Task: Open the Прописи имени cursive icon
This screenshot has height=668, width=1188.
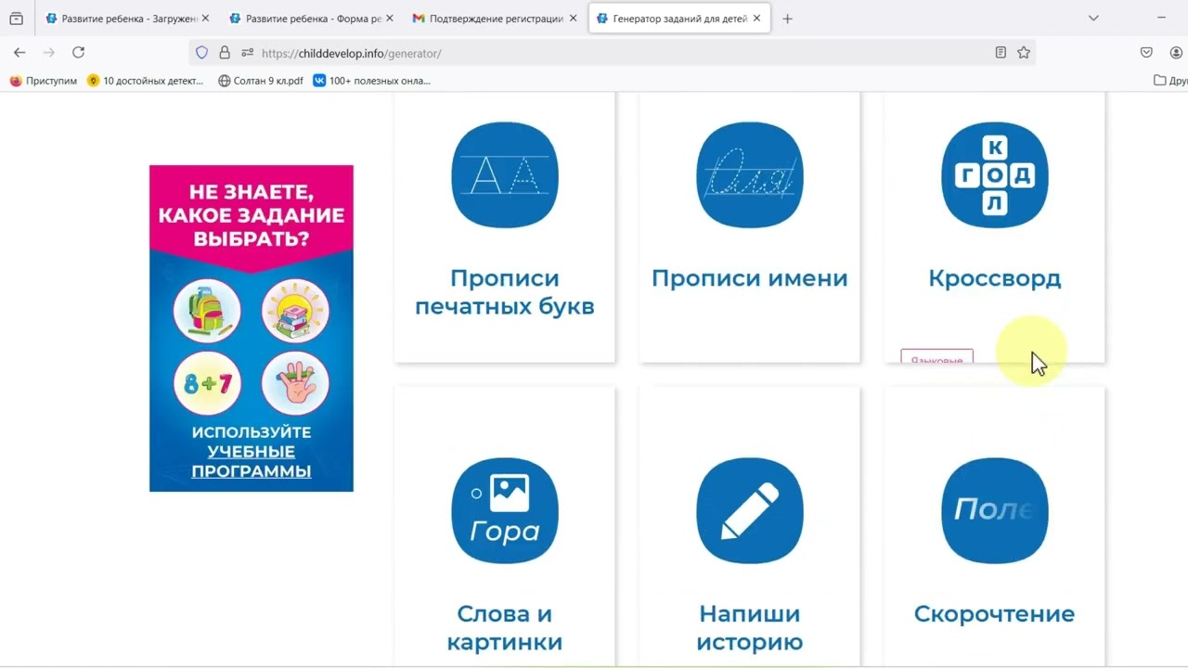Action: coord(750,174)
